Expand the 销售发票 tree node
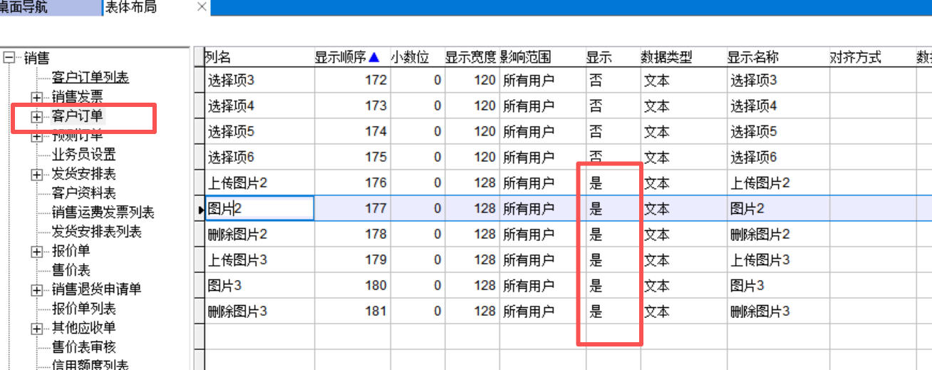The image size is (932, 370). coord(36,97)
